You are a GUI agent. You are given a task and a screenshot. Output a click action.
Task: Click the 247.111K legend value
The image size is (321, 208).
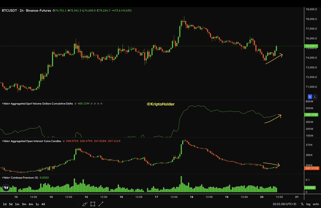pyautogui.click(x=114, y=141)
